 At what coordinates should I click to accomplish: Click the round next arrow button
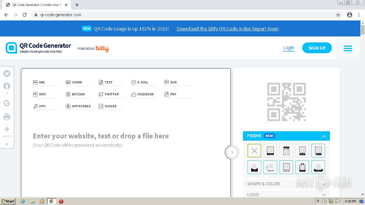coord(232,152)
